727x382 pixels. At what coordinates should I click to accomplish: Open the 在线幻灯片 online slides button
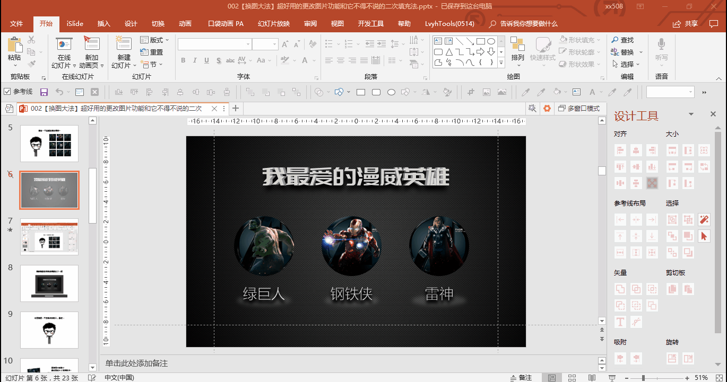(64, 53)
